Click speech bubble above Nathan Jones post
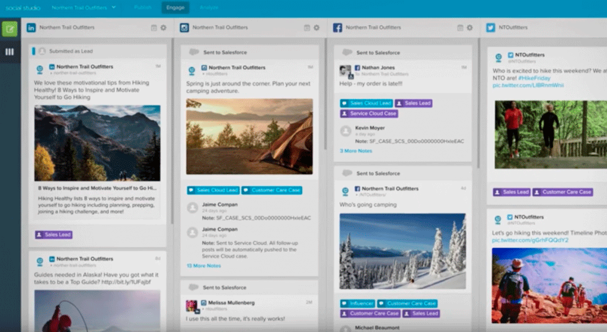607x332 pixels. click(x=347, y=52)
